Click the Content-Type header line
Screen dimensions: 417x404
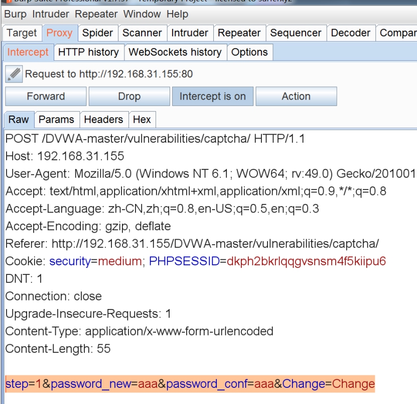click(140, 331)
